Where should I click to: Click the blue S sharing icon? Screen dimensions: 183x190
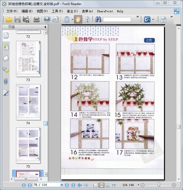pyautogui.click(x=147, y=19)
